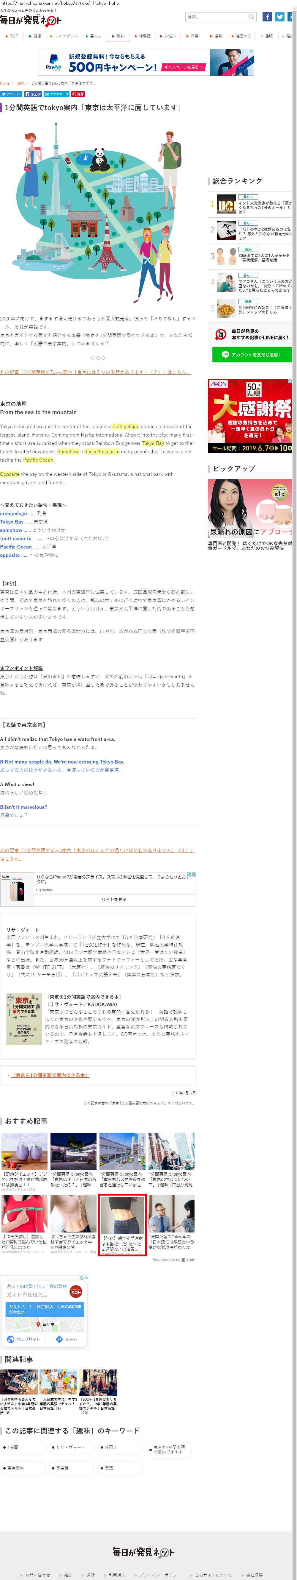Open the TOP navigation tab
The image size is (297, 1580).
point(12,36)
